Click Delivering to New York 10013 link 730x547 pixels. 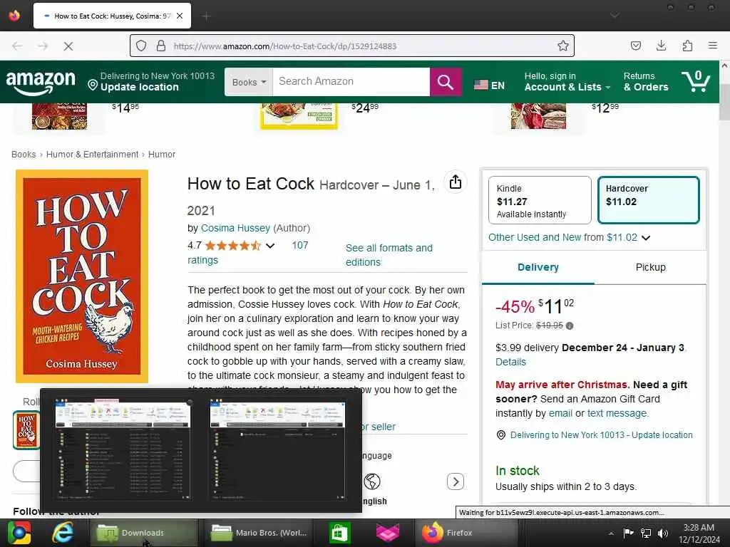click(601, 435)
